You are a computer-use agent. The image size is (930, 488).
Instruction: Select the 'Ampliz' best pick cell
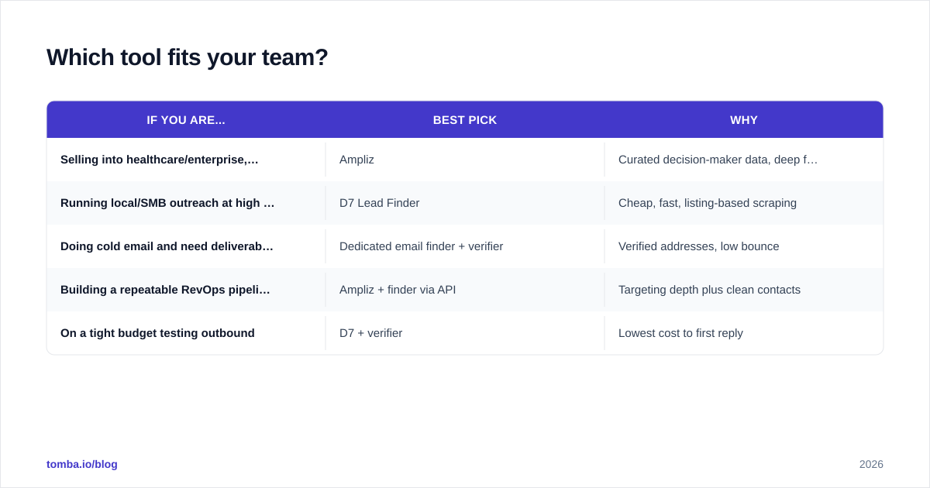tap(465, 160)
